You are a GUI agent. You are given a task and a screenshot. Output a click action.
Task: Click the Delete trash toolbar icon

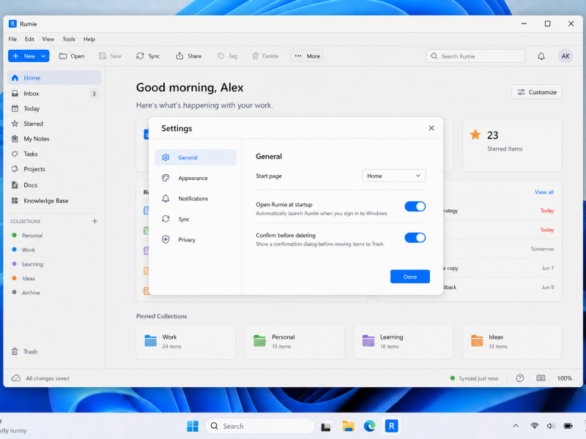(x=255, y=56)
